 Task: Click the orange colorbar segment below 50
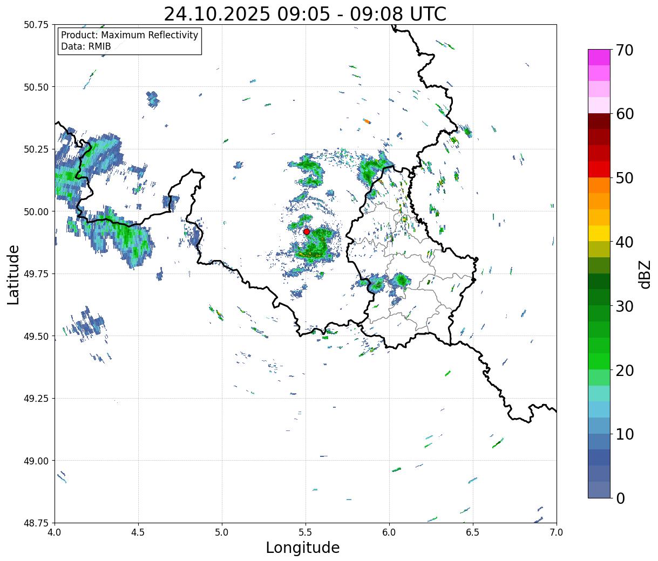[x=599, y=185]
